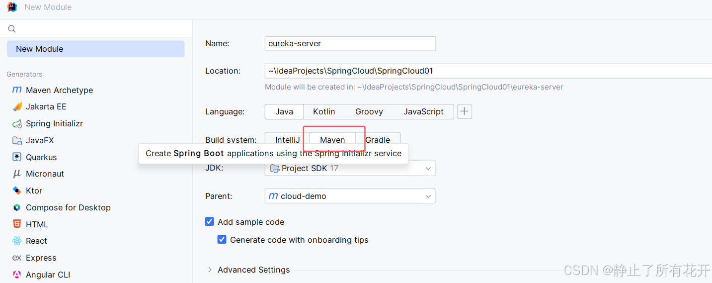Image resolution: width=712 pixels, height=283 pixels.
Task: Click the Ktor label
Action: point(34,190)
